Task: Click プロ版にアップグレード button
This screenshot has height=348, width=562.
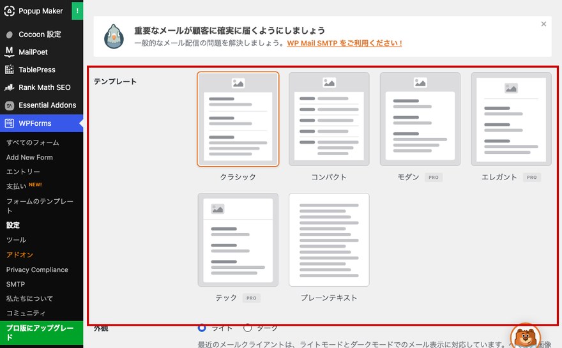Action: pyautogui.click(x=42, y=333)
